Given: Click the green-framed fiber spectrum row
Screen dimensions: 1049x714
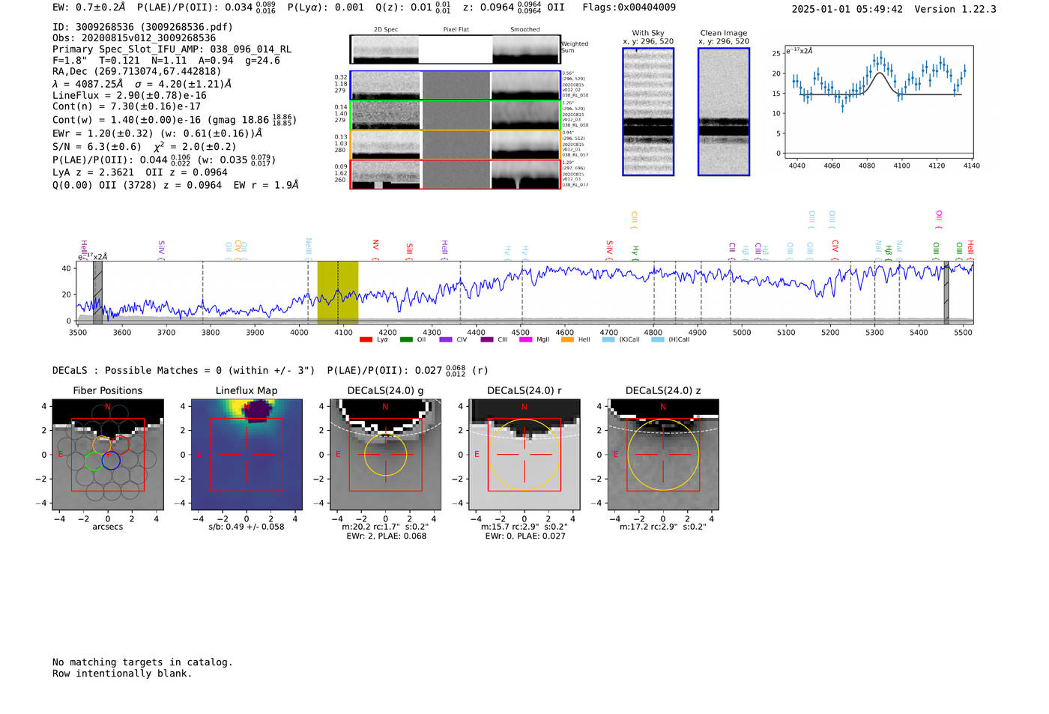Looking at the screenshot, I should [x=456, y=115].
